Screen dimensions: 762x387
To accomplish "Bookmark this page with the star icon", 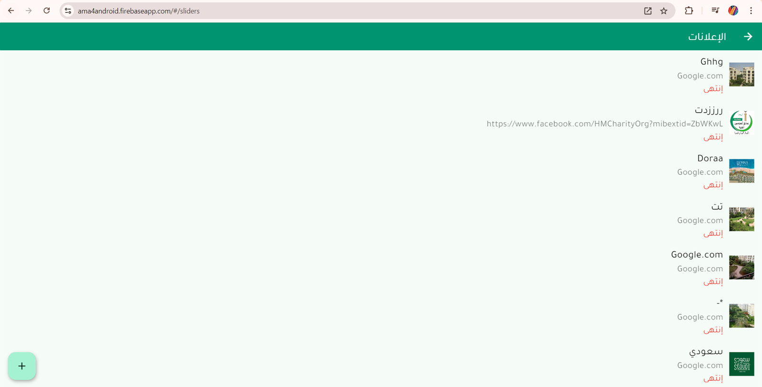I will pyautogui.click(x=664, y=11).
